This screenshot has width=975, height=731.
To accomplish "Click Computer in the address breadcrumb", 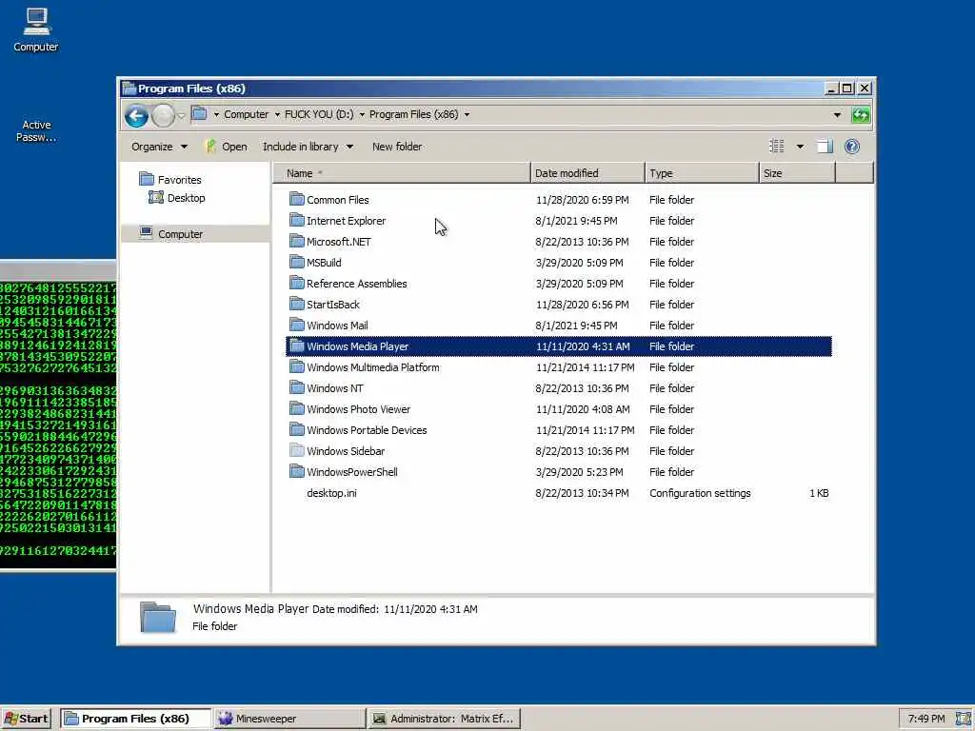I will pyautogui.click(x=247, y=114).
